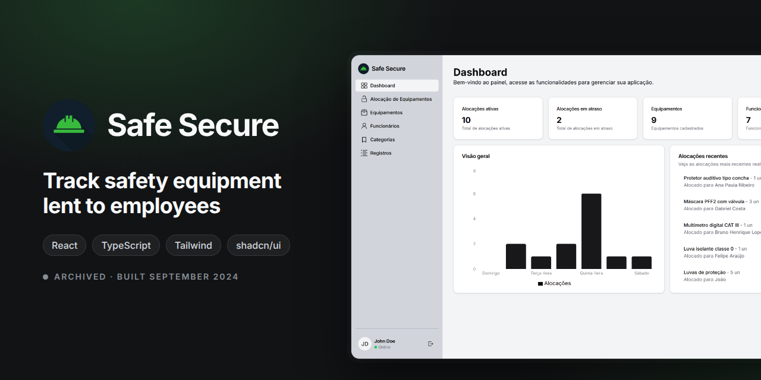Click the Dashboard page heading
Screen dimensions: 761x380
point(480,72)
